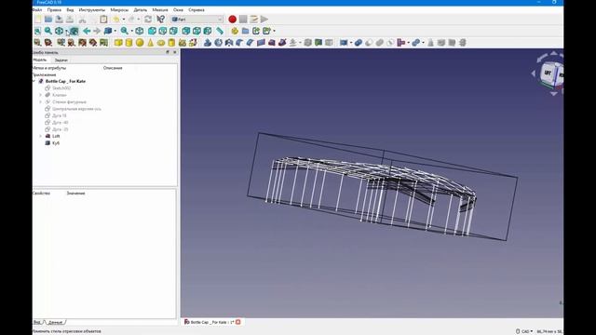Image resolution: width=596 pixels, height=335 pixels.
Task: Close the Bottle Cap _ For Kate document tab
Action: coord(238,322)
